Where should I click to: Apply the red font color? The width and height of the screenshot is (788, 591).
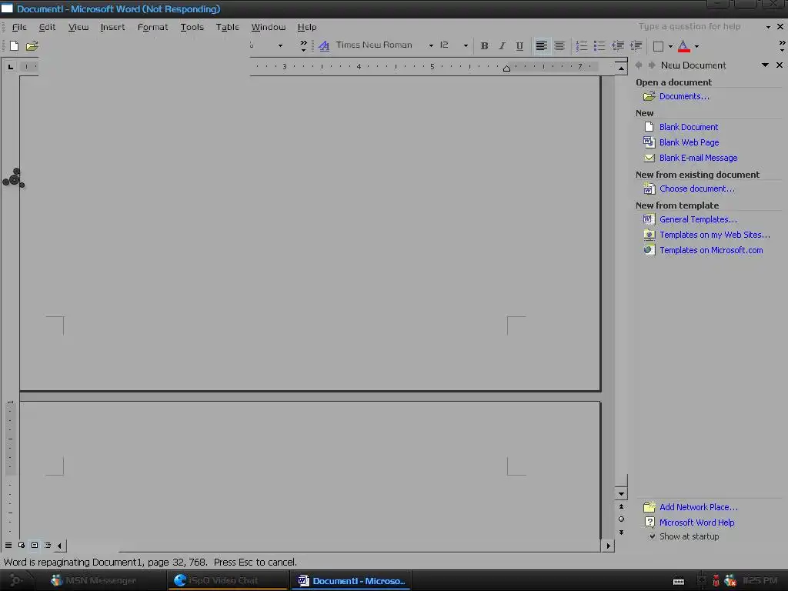pyautogui.click(x=683, y=46)
